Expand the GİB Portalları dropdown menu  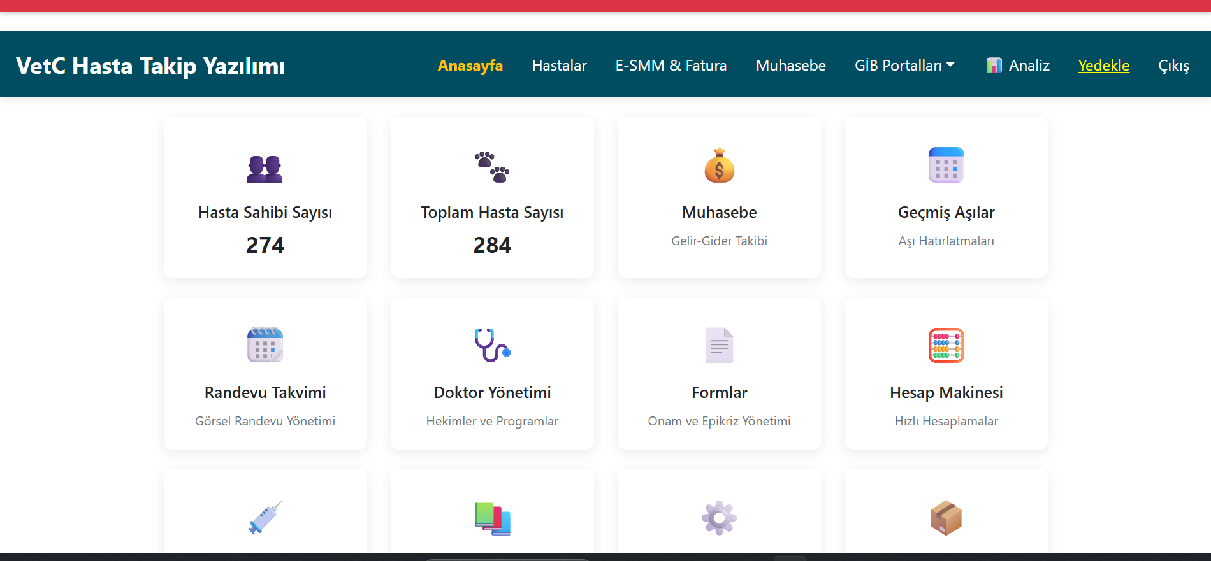pos(904,66)
